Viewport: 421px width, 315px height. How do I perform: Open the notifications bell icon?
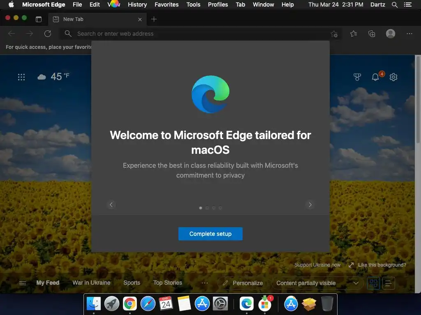(x=375, y=77)
